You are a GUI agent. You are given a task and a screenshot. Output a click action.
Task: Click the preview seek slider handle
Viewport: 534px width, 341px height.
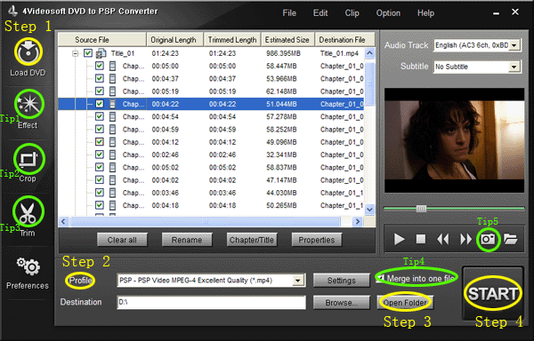[421, 209]
